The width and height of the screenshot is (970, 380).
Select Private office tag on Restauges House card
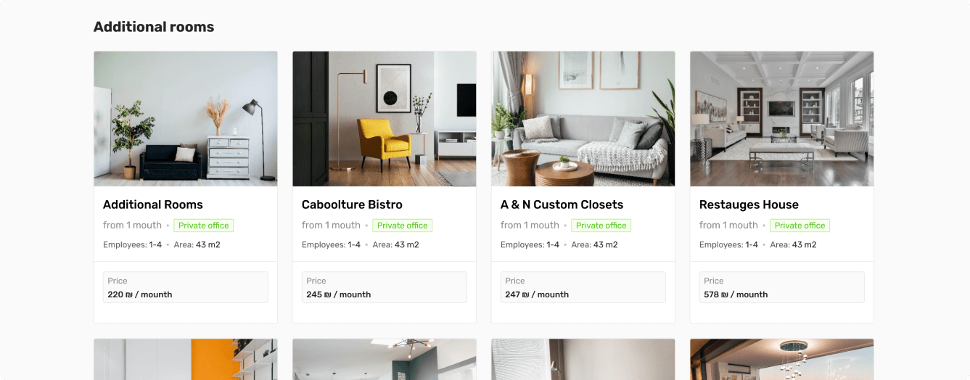pos(800,226)
